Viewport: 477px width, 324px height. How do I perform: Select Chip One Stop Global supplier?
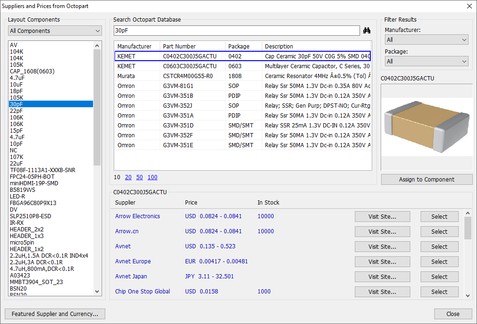439,292
